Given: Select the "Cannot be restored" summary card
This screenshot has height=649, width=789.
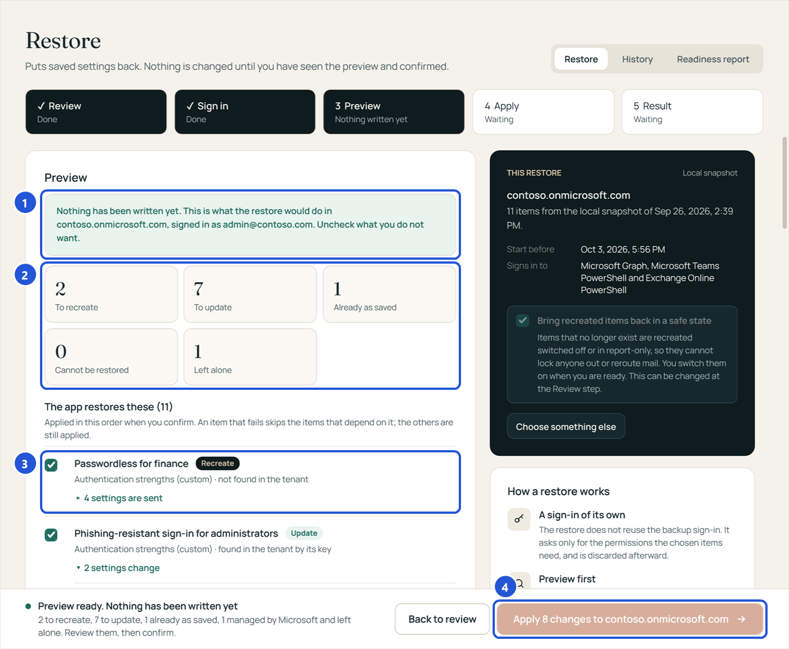Looking at the screenshot, I should [112, 357].
